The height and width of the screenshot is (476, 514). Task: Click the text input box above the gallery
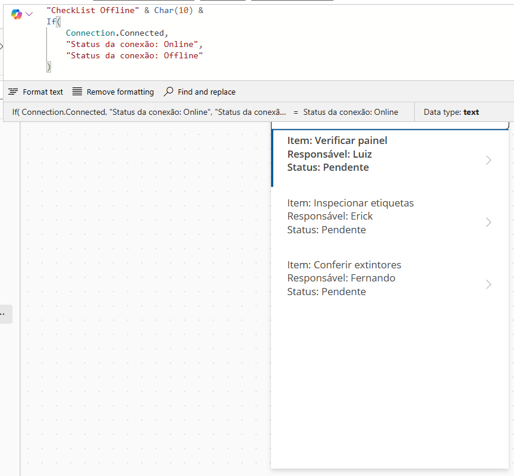pyautogui.click(x=390, y=126)
